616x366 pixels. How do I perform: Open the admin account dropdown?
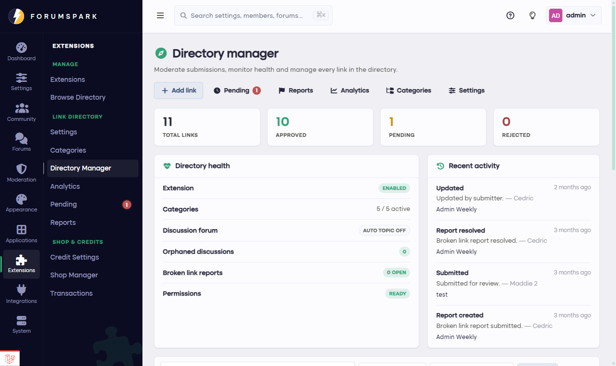point(574,15)
